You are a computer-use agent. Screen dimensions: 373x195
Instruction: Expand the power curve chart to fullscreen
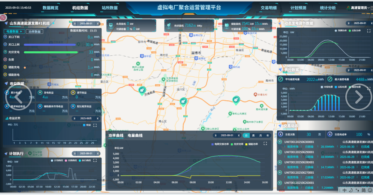coord(265,143)
